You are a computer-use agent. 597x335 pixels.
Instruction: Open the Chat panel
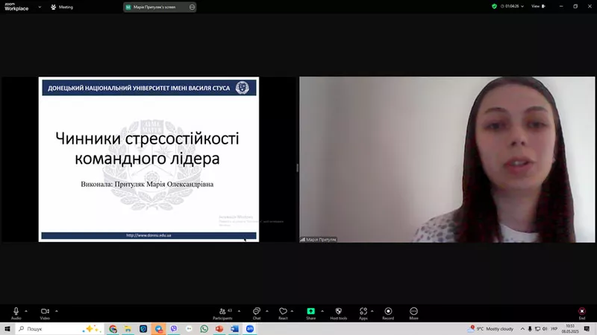tap(257, 313)
